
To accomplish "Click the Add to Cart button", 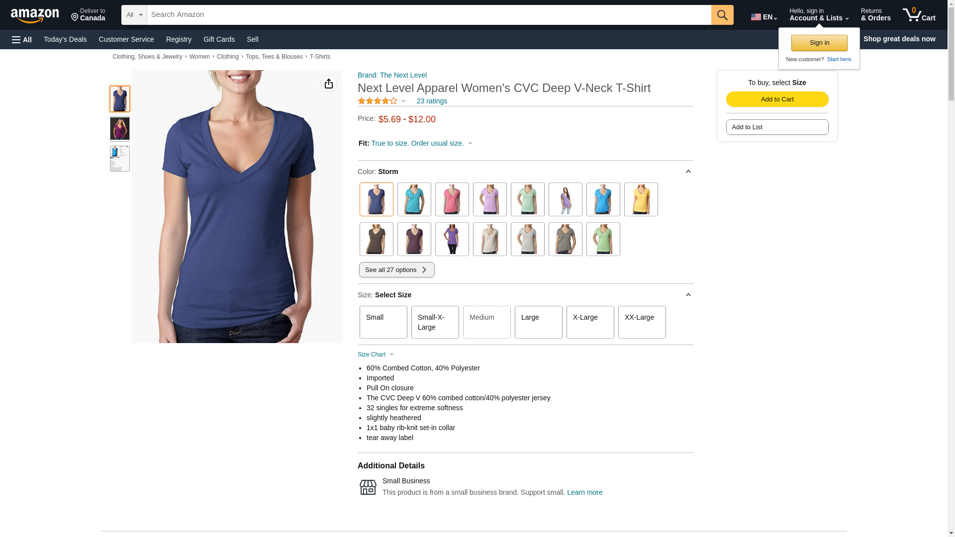I will (777, 99).
